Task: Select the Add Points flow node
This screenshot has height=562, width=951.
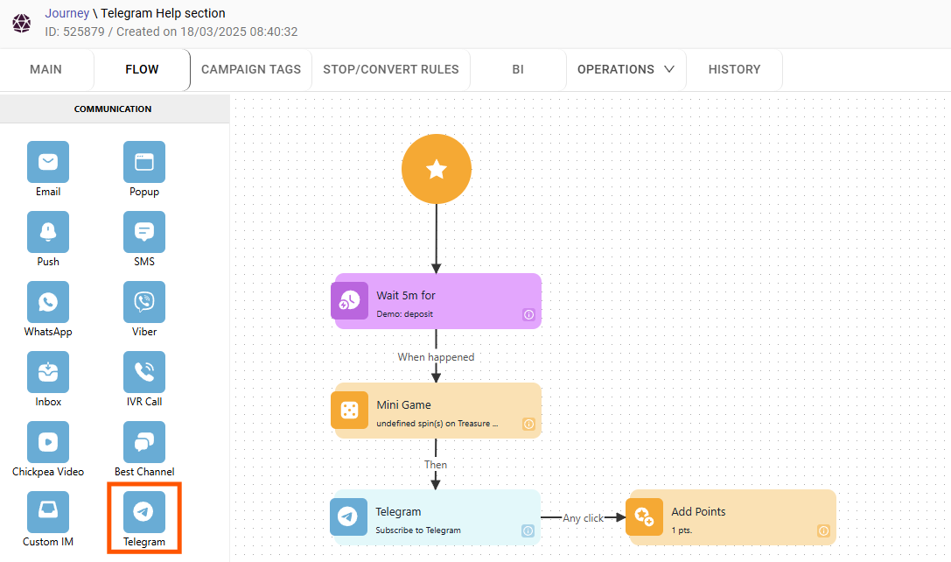Action: tap(731, 516)
